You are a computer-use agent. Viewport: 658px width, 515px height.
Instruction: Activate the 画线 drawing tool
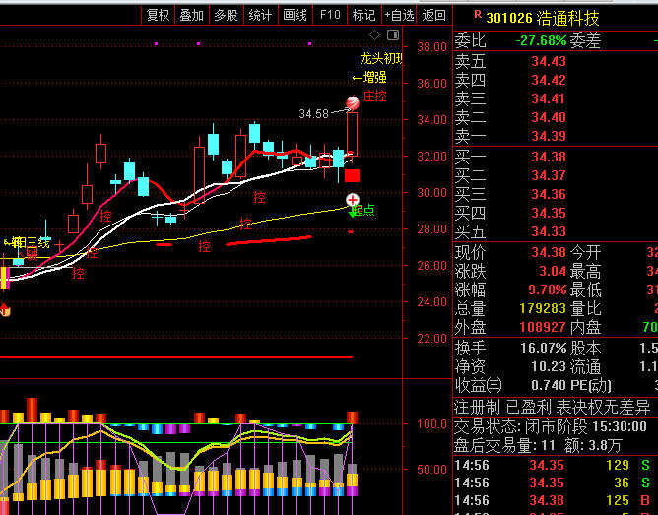[x=295, y=15]
